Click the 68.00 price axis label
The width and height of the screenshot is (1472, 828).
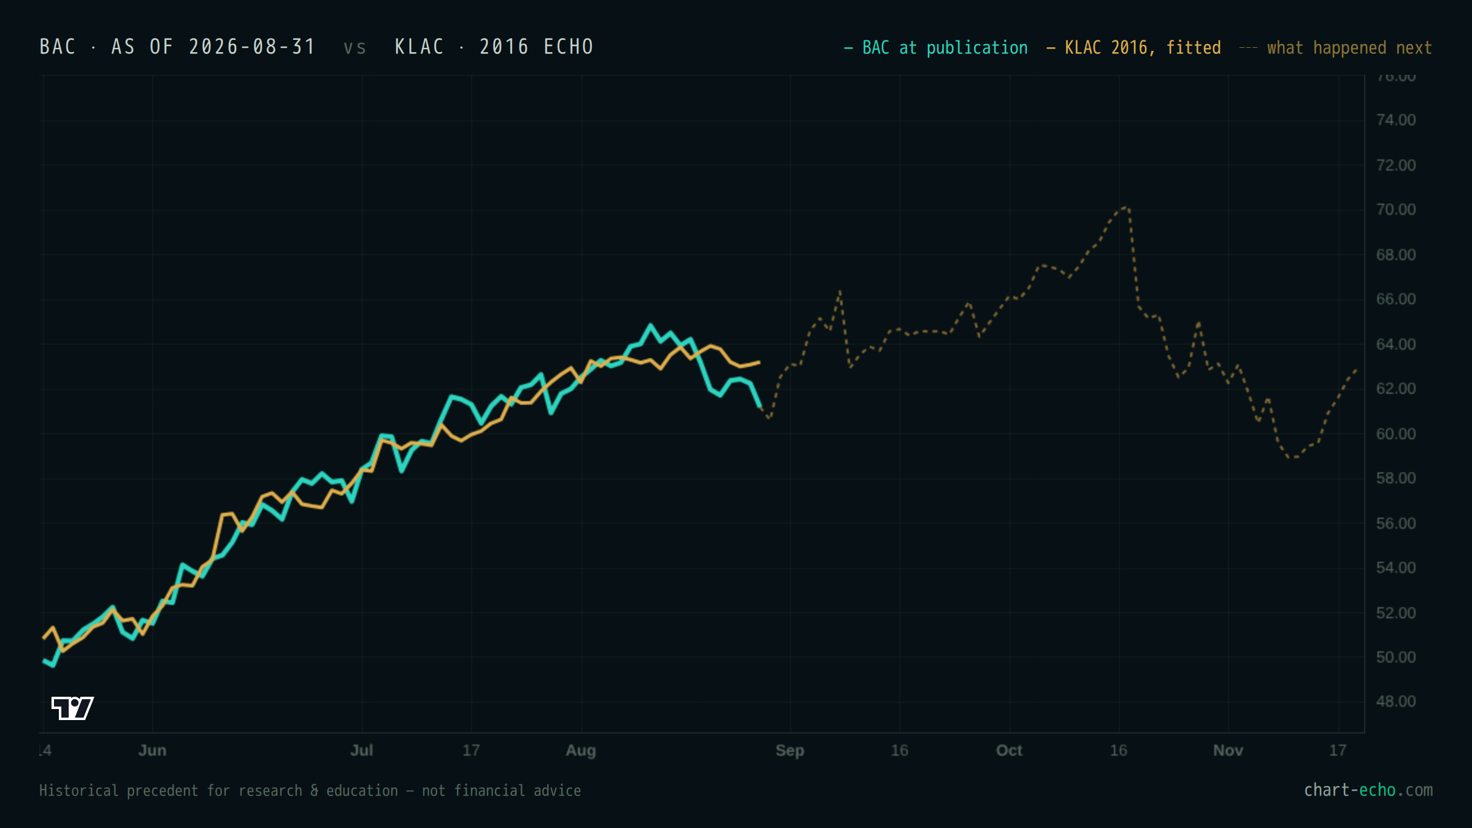click(x=1396, y=255)
